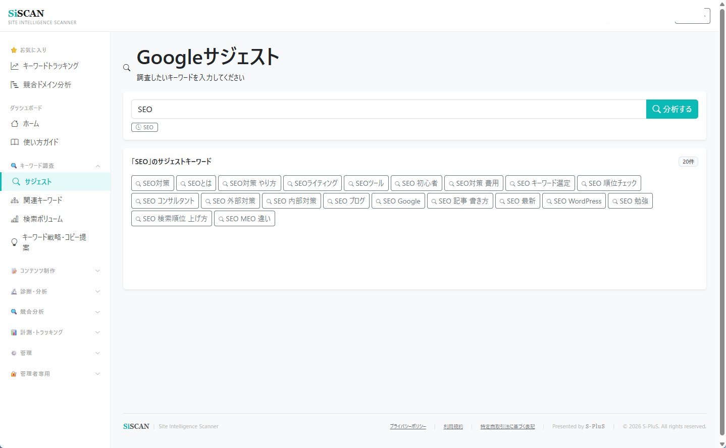Image resolution: width=726 pixels, height=448 pixels.
Task: Open the top-right account dropdown
Action: [693, 16]
